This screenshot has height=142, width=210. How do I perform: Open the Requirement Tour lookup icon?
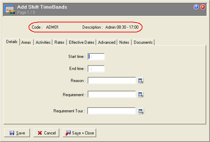141,111
